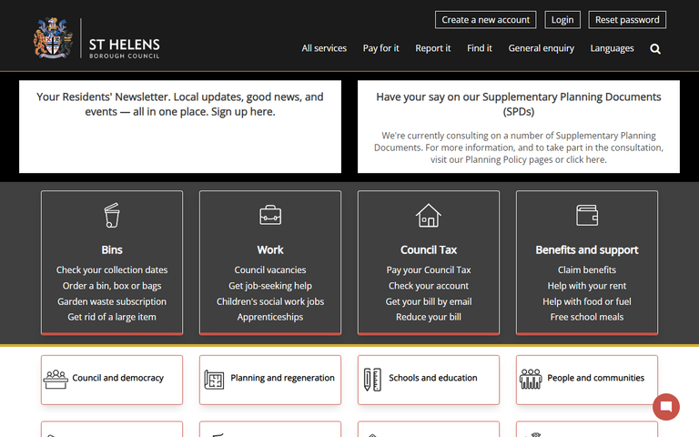Image resolution: width=699 pixels, height=437 pixels.
Task: Click the Benefits and support wallet icon
Action: (587, 215)
